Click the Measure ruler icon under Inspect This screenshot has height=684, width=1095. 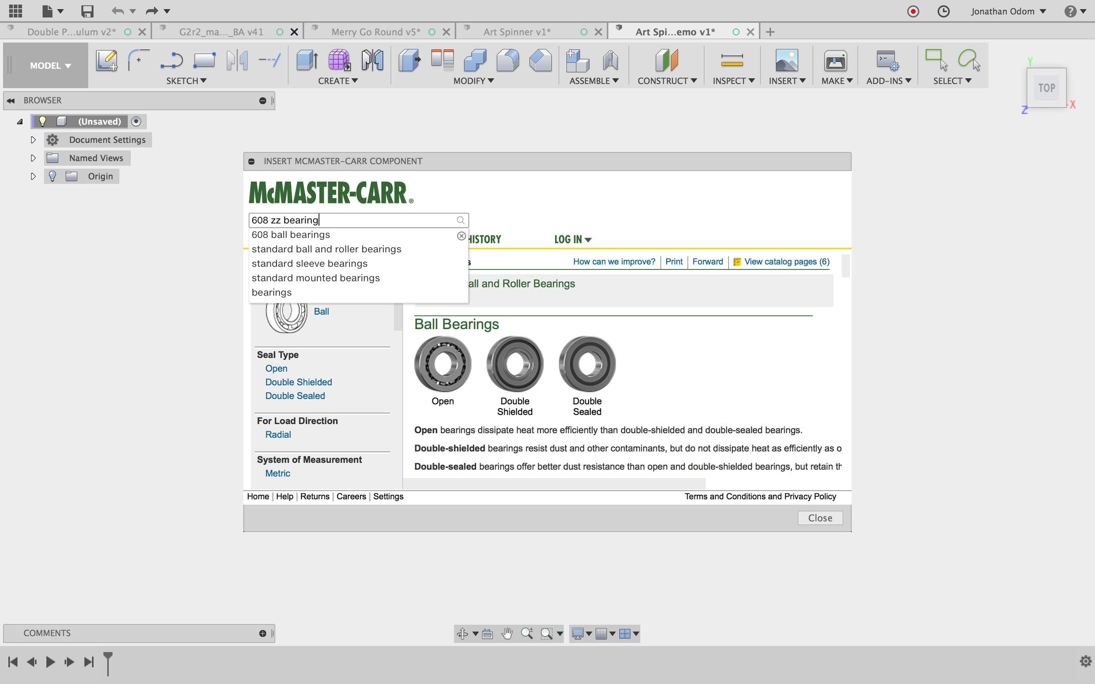(732, 61)
